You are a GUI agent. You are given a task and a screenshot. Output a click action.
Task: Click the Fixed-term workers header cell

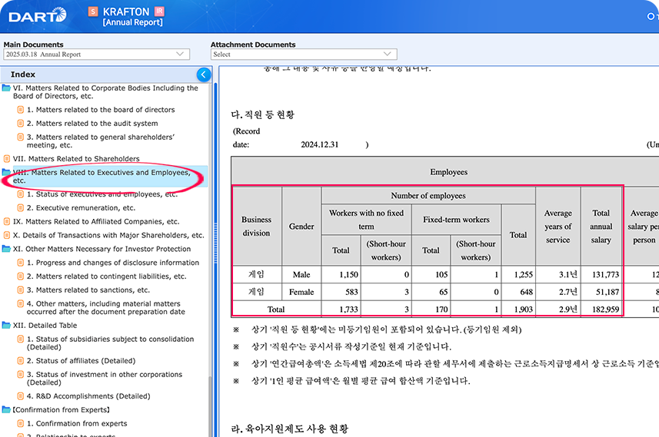pyautogui.click(x=456, y=220)
